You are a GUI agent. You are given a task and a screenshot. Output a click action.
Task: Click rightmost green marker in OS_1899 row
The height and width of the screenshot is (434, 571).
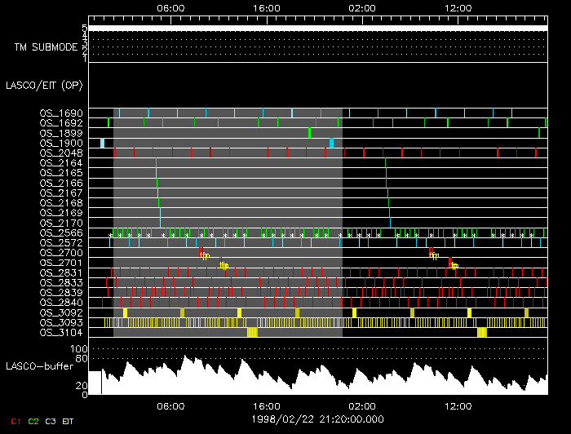[539, 132]
